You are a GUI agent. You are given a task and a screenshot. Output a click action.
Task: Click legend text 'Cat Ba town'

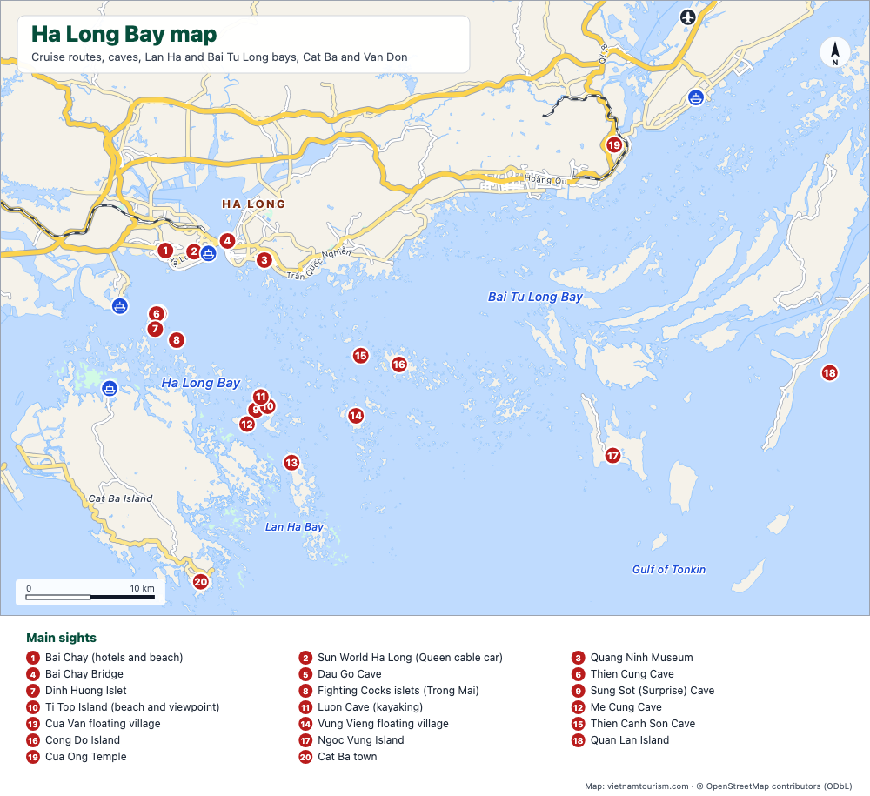347,757
